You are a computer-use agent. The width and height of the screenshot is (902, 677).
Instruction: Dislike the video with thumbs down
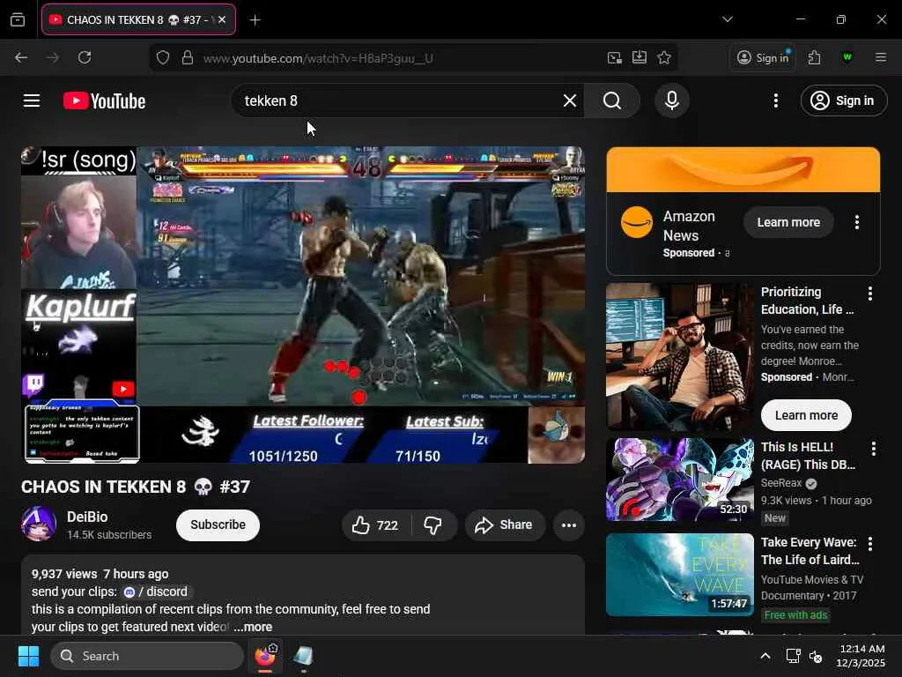pos(433,525)
